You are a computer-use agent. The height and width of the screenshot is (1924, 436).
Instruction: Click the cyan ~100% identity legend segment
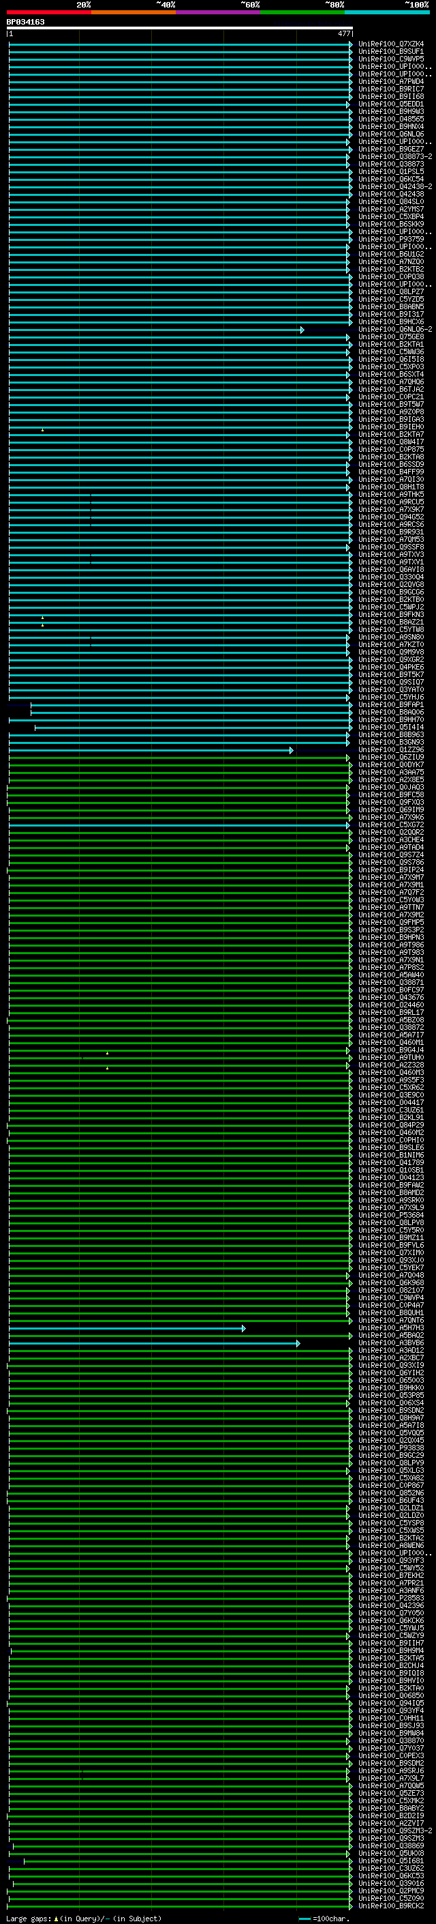tap(387, 12)
